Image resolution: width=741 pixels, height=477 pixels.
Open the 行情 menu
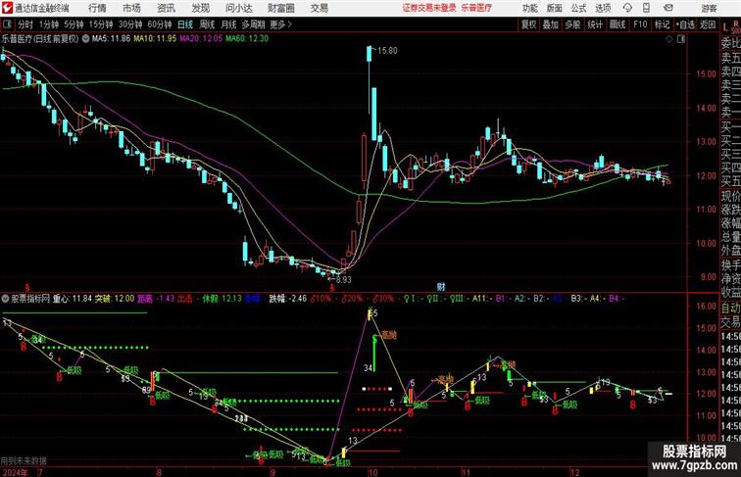point(97,8)
